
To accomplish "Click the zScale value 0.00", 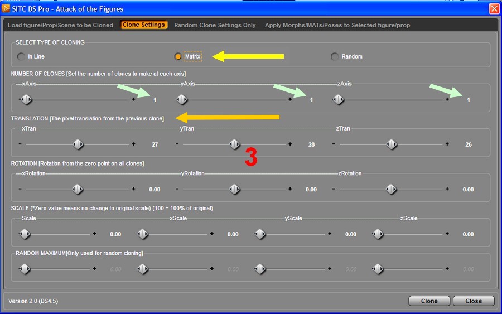I will coord(468,234).
